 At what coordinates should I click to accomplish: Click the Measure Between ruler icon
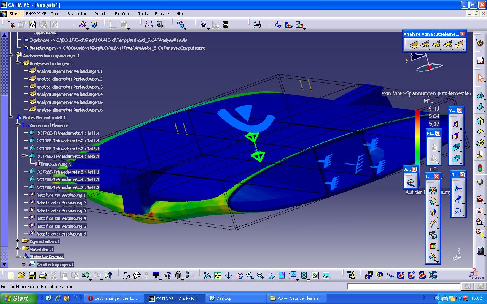[149, 24]
